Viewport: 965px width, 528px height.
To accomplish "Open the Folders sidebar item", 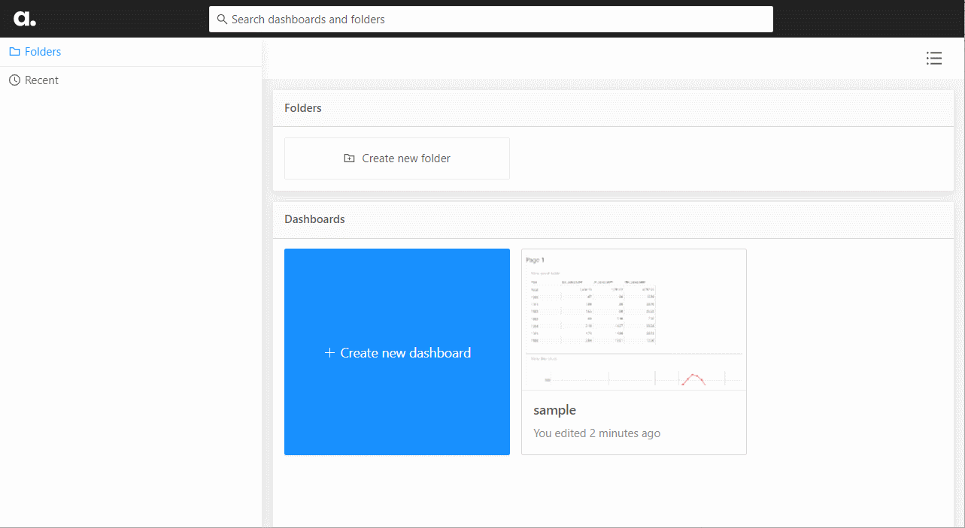I will pos(43,52).
